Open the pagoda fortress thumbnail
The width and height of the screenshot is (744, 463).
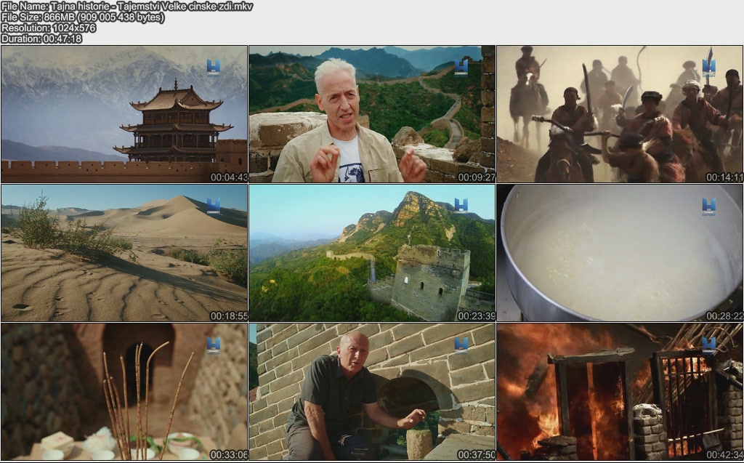(124, 114)
